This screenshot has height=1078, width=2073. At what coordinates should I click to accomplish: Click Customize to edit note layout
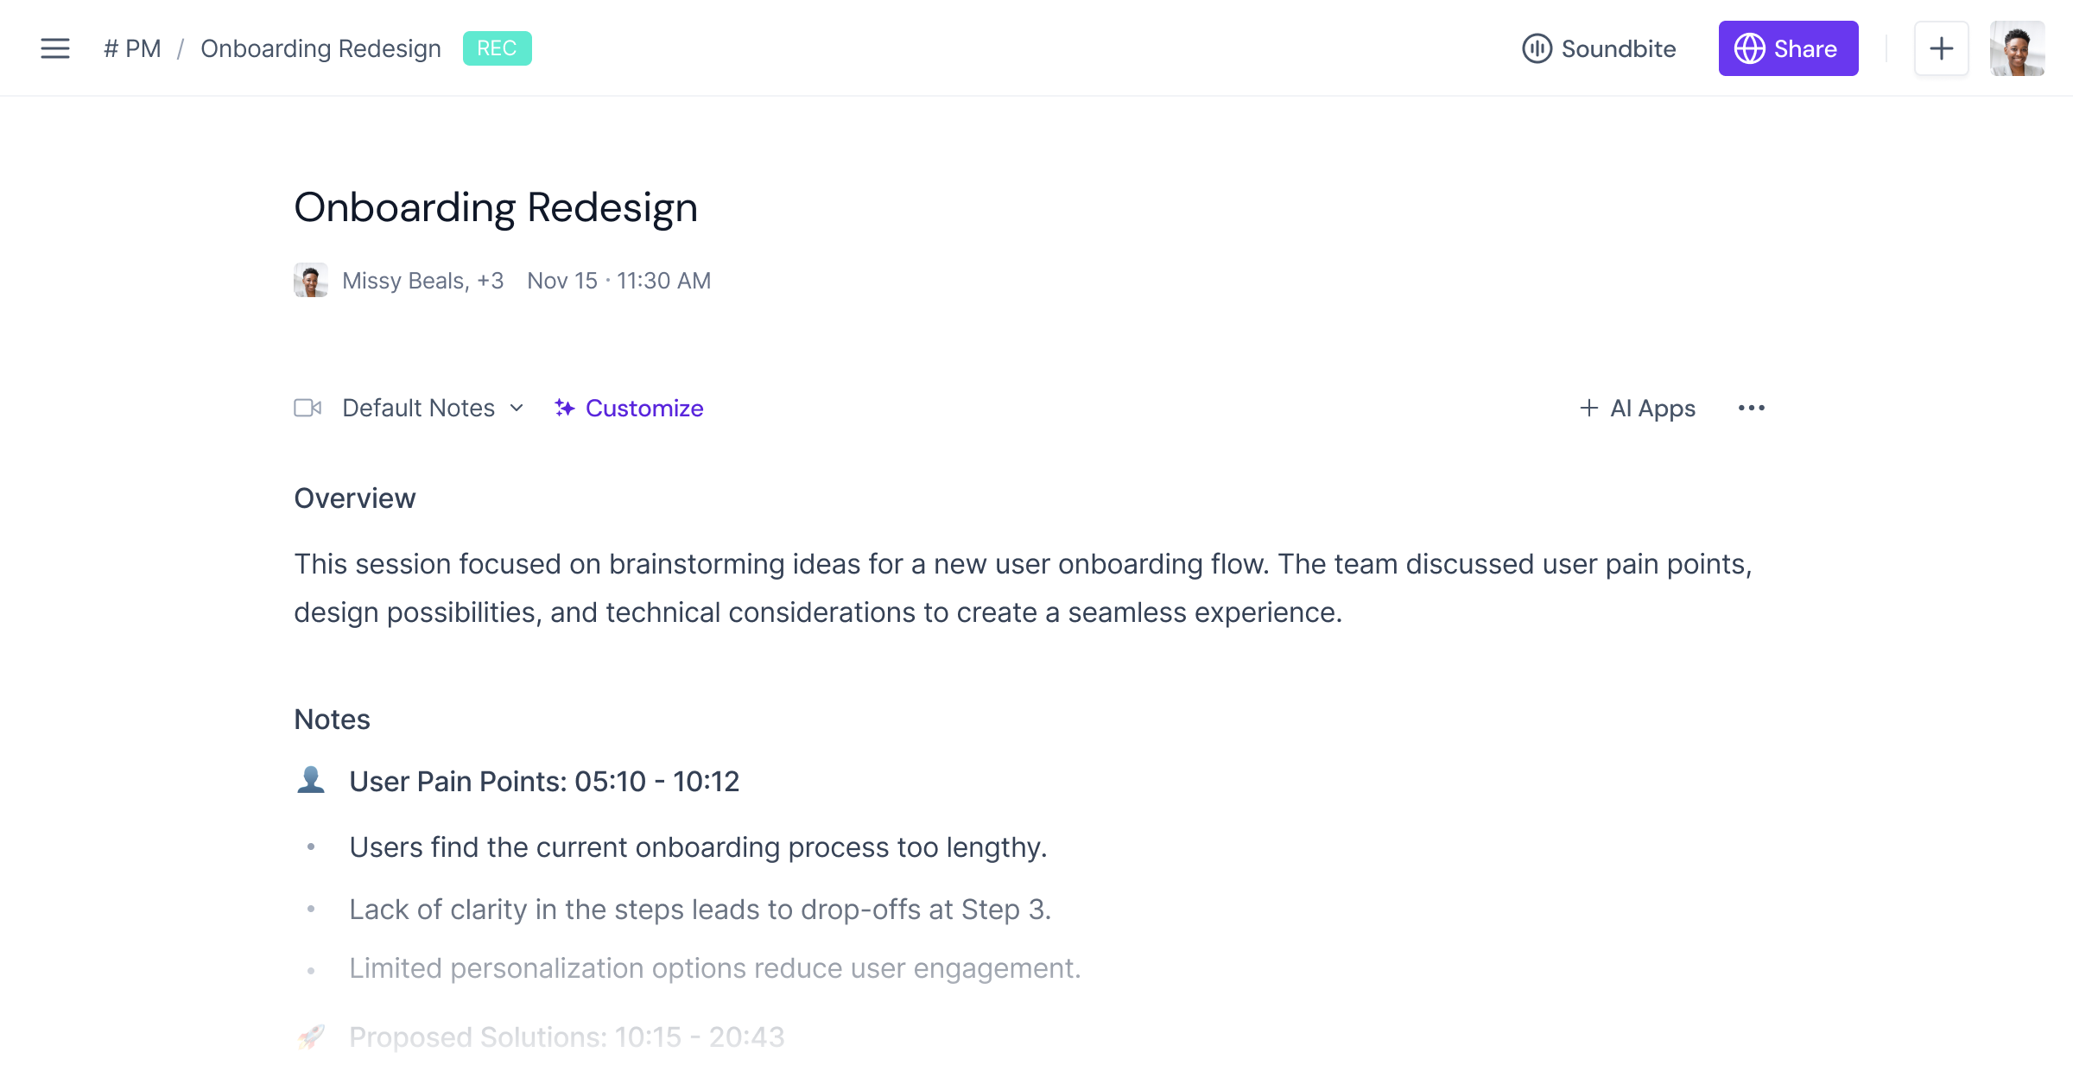pyautogui.click(x=643, y=408)
